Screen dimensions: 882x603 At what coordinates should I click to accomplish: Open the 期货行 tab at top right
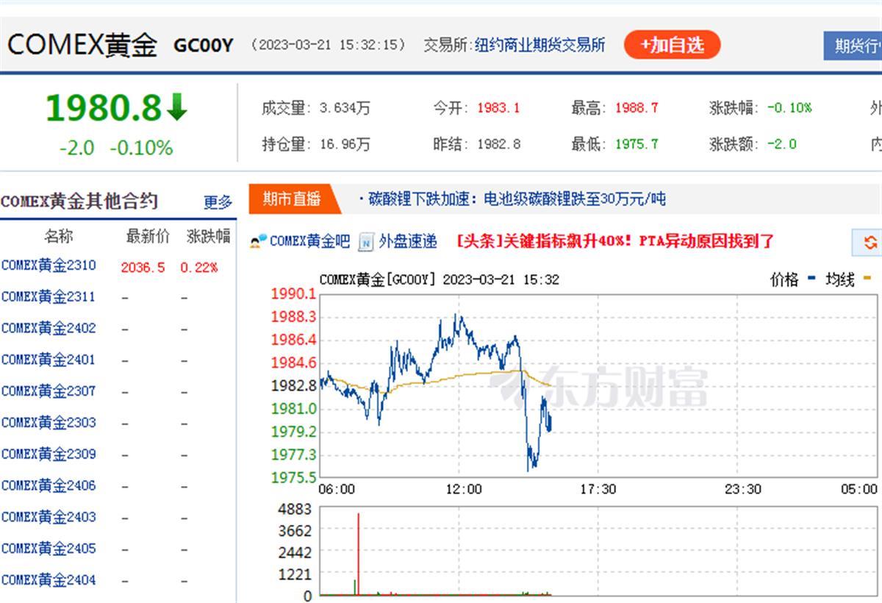855,46
